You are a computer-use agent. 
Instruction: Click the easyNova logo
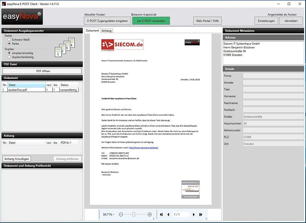tap(22, 17)
